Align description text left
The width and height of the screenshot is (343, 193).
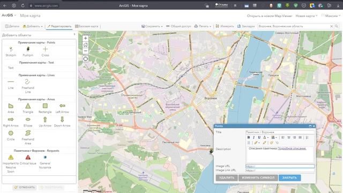(283, 137)
